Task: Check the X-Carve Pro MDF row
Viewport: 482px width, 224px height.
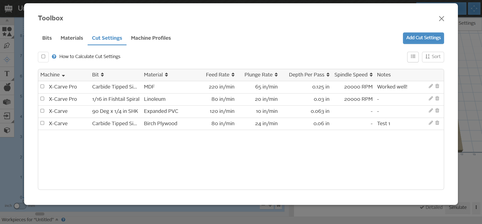Action: (x=42, y=86)
